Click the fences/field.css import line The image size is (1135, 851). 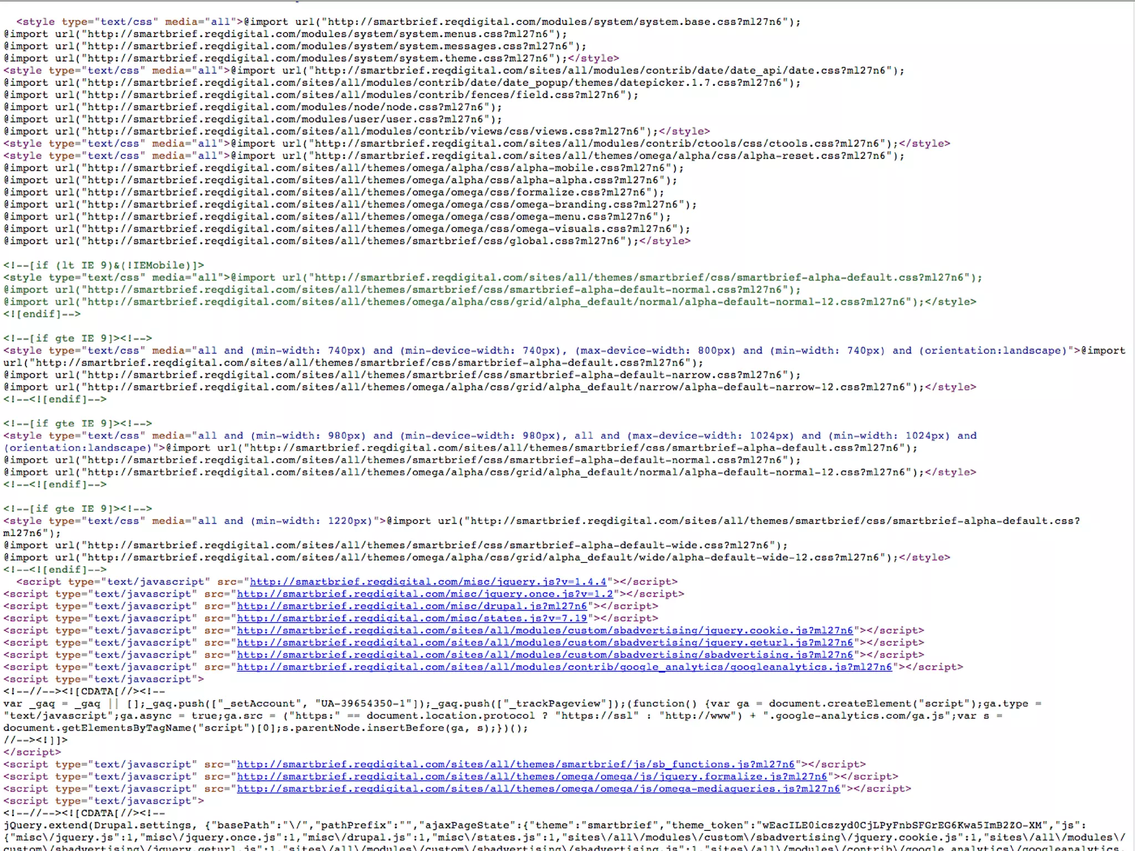click(x=321, y=95)
